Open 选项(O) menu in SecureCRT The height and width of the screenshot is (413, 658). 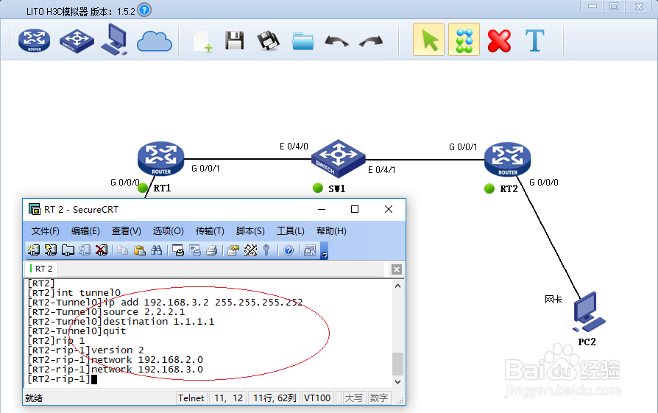point(168,231)
